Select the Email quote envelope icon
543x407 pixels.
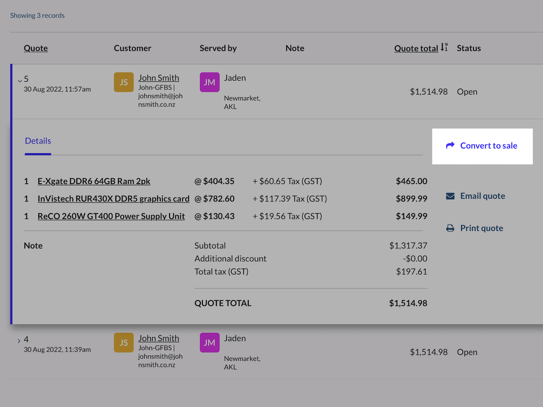click(450, 196)
